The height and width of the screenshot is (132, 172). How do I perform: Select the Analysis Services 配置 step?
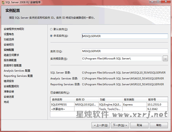(x=17, y=71)
